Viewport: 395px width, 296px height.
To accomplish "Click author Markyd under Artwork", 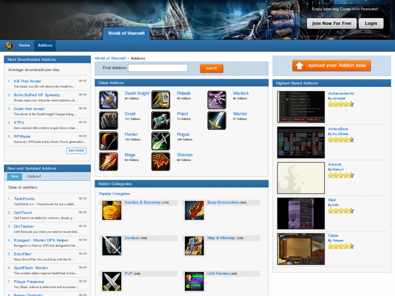I will click(338, 169).
